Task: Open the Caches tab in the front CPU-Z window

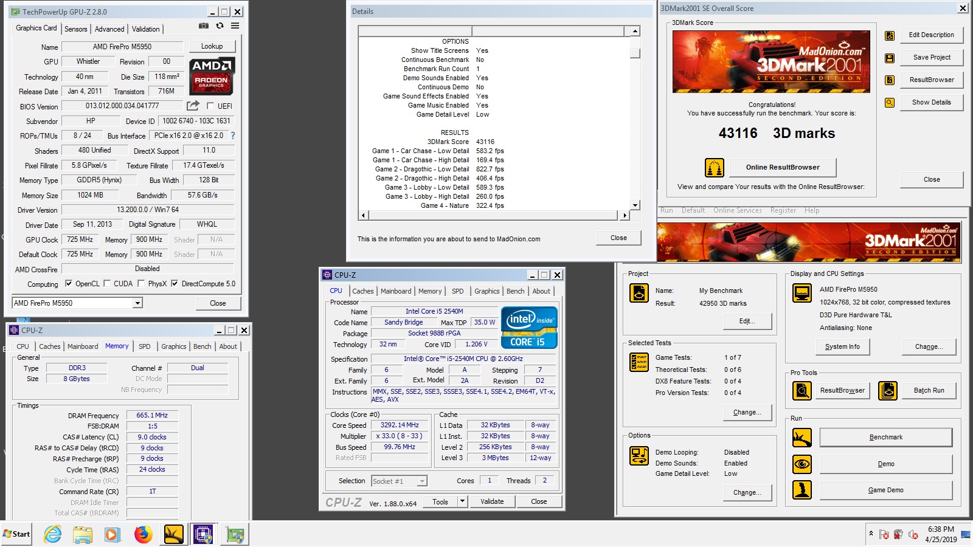Action: tap(363, 291)
